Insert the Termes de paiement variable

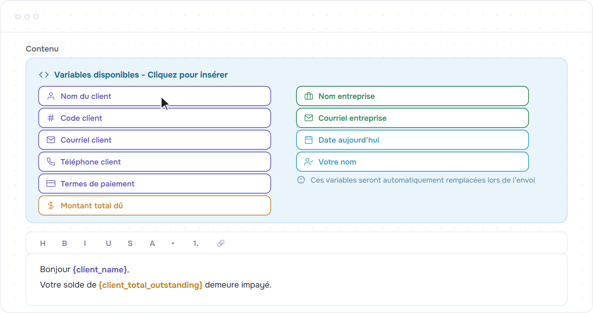pyautogui.click(x=155, y=184)
